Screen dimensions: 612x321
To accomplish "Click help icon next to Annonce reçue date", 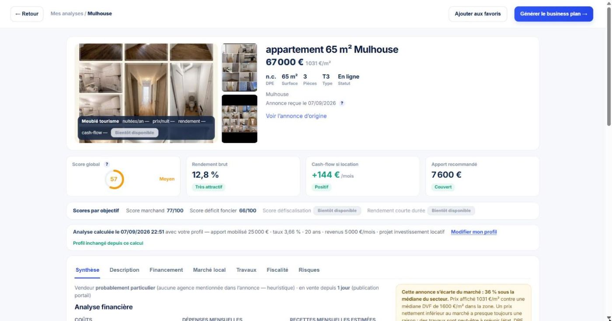I will point(342,103).
